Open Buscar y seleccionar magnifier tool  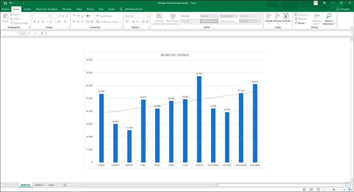tap(329, 16)
